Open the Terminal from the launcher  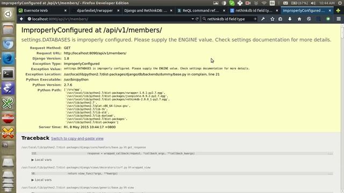(8, 73)
